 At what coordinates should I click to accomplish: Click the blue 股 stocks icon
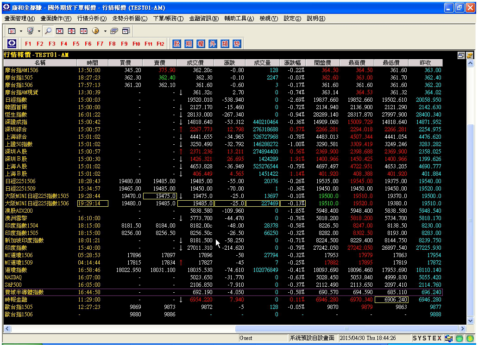[176, 43]
